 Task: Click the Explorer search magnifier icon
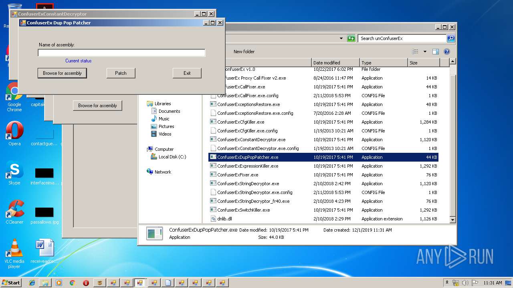[x=451, y=38]
